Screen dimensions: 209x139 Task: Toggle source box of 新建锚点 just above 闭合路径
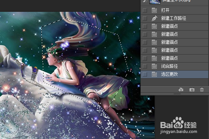[x=145, y=58]
